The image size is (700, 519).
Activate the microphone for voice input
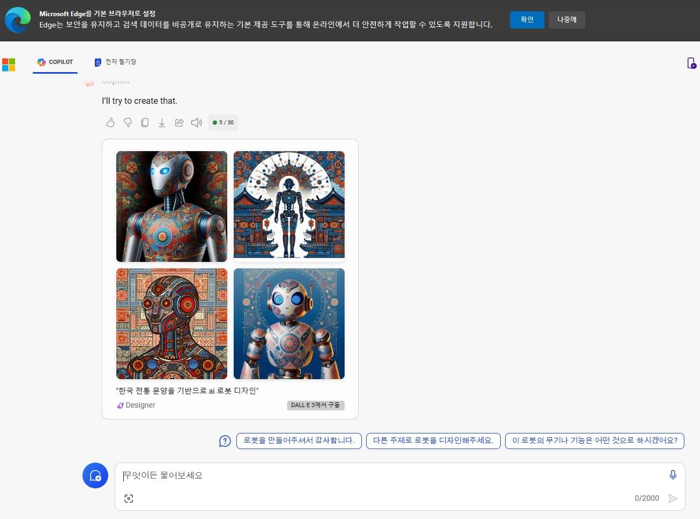(672, 475)
